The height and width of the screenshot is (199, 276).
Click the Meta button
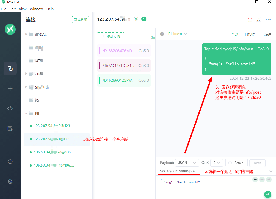257,163
